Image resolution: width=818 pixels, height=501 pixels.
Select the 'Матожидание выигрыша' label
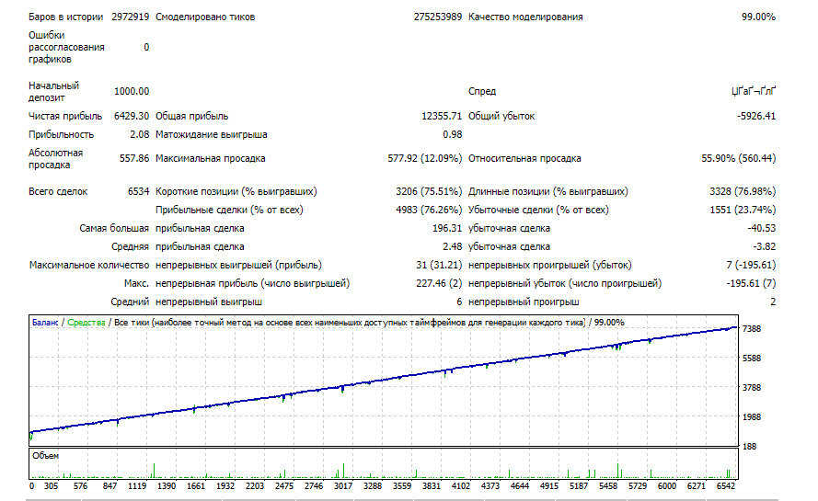[211, 134]
